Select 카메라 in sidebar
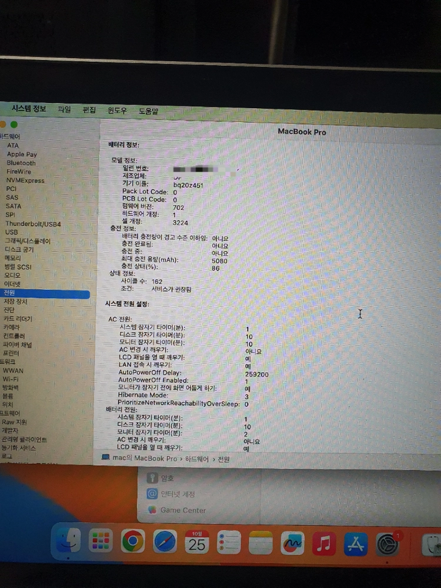 point(11,327)
